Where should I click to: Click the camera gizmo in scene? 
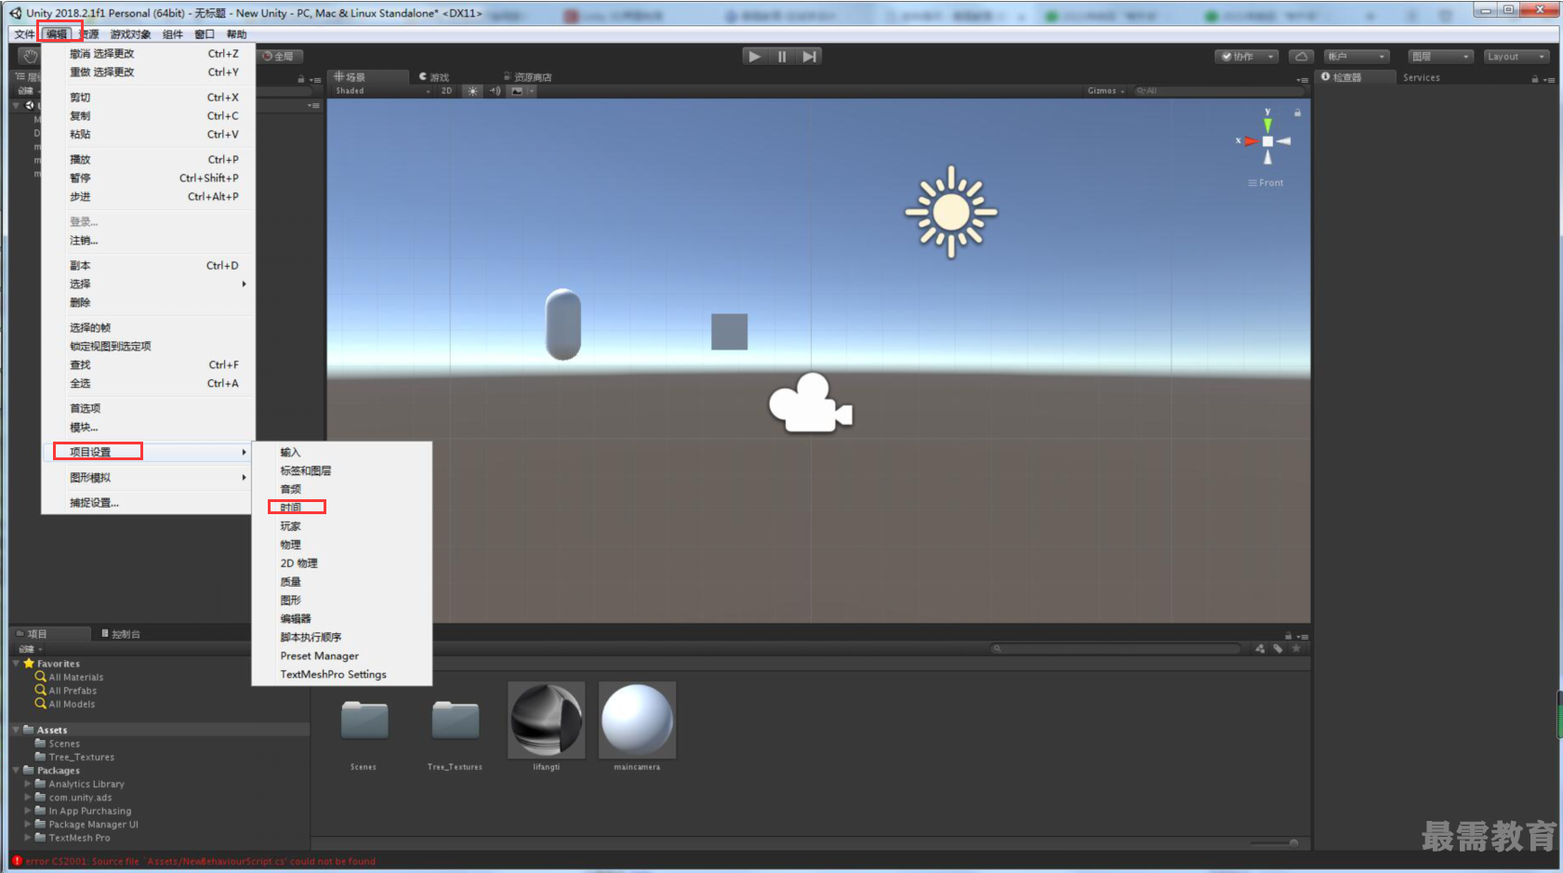pyautogui.click(x=810, y=403)
